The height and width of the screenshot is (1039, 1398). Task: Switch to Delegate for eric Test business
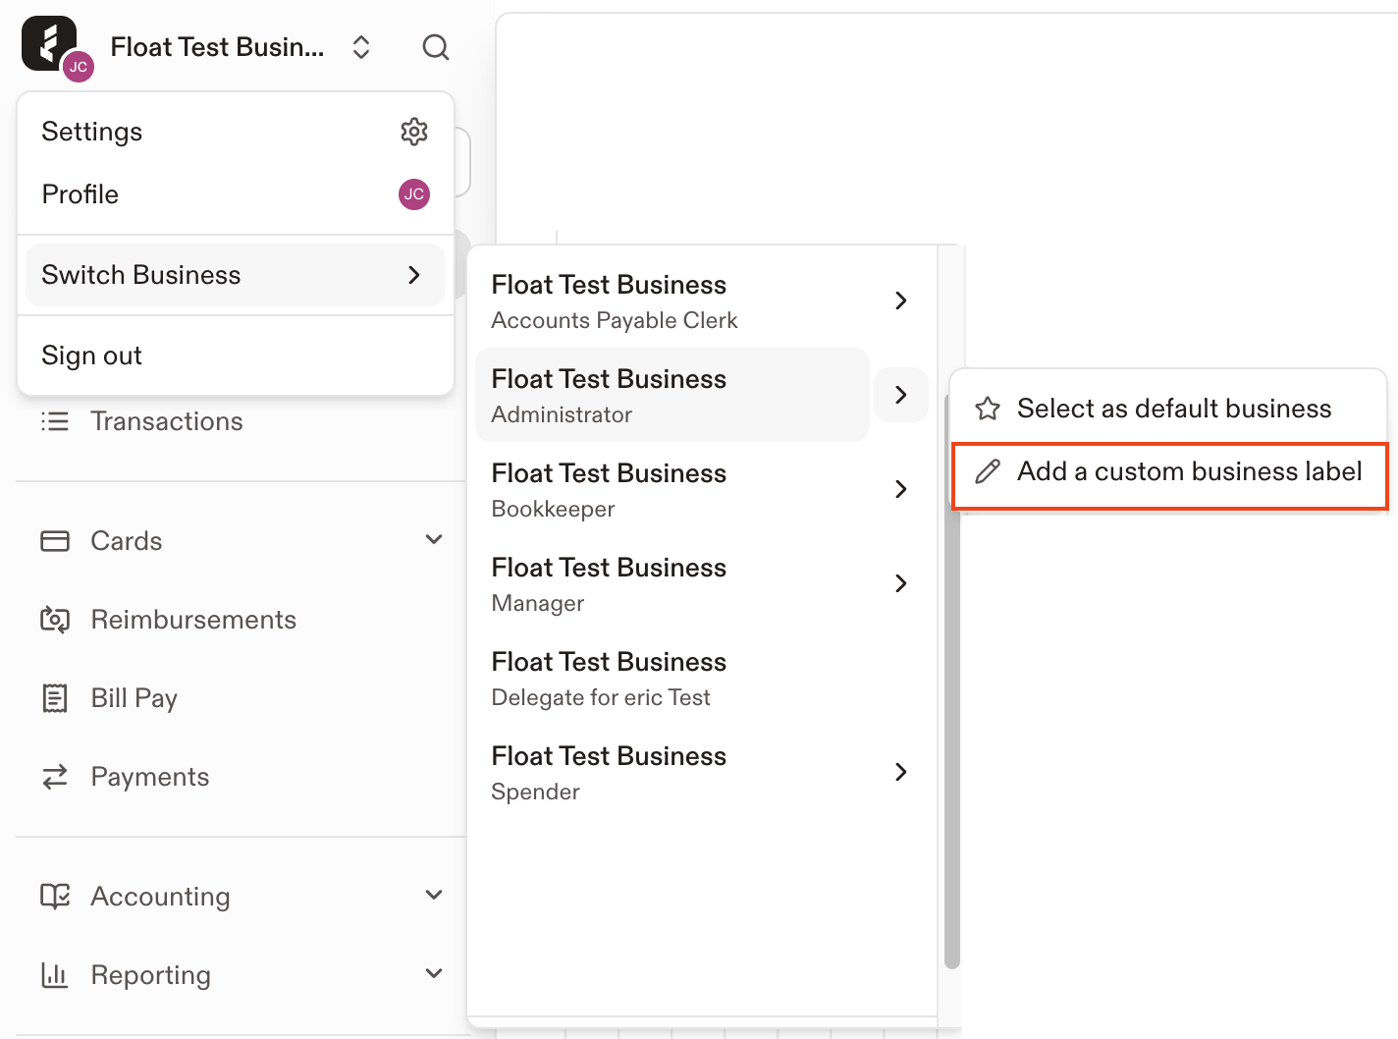[672, 678]
